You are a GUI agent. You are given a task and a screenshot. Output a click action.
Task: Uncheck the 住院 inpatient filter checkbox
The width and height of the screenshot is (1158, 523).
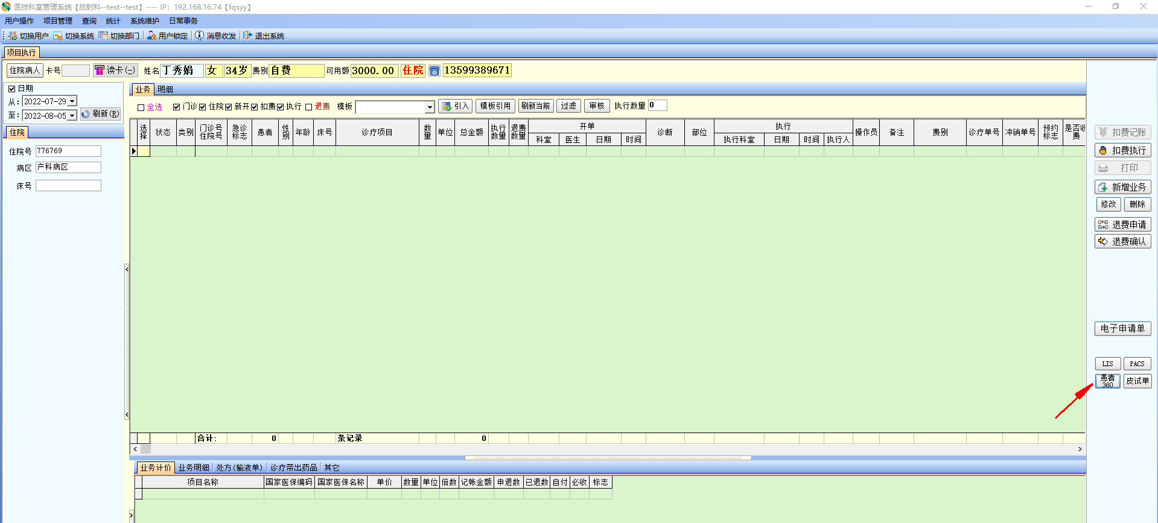[x=203, y=107]
